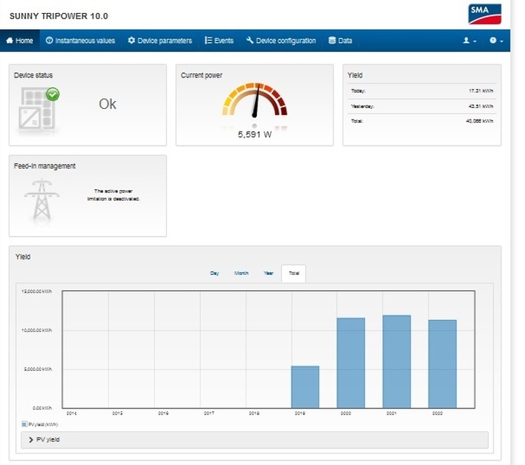The height and width of the screenshot is (465, 525).
Task: Open the Data menu item
Action: pos(340,41)
